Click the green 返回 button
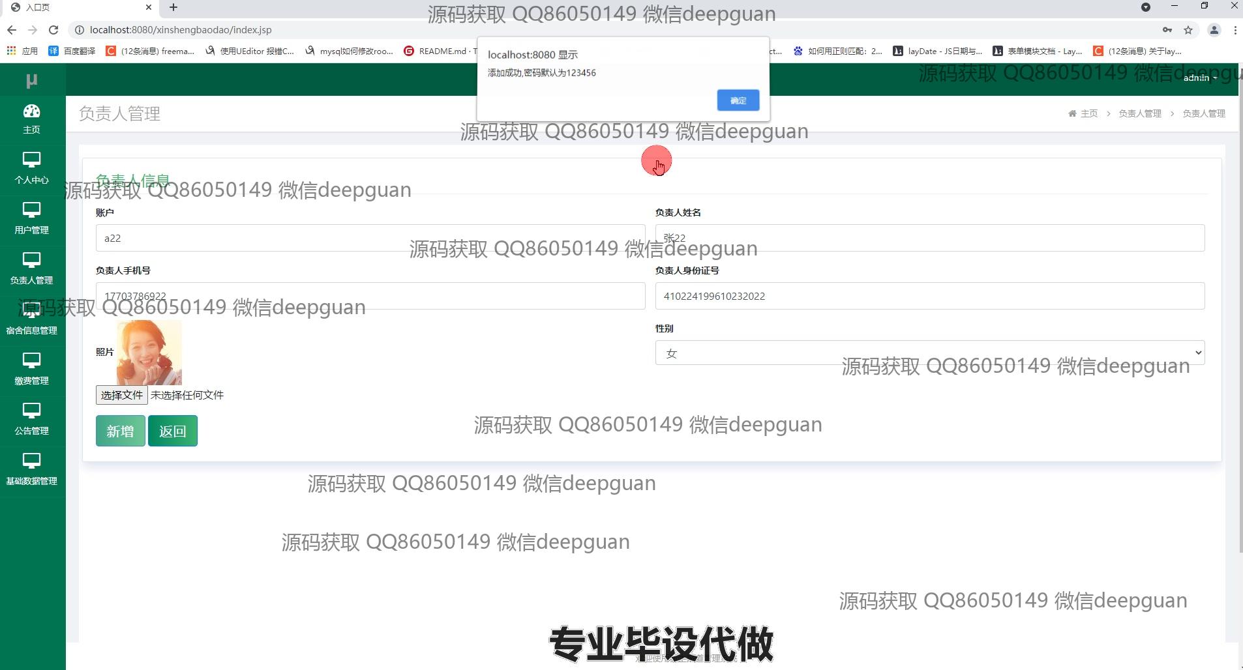Image resolution: width=1243 pixels, height=670 pixels. click(173, 431)
